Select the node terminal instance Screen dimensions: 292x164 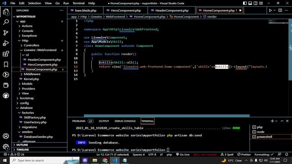click(271, 132)
